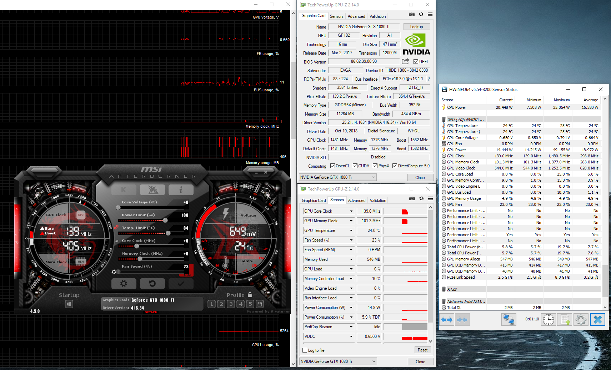Open GPU selector dropdown in top GPU-Z

coord(338,177)
